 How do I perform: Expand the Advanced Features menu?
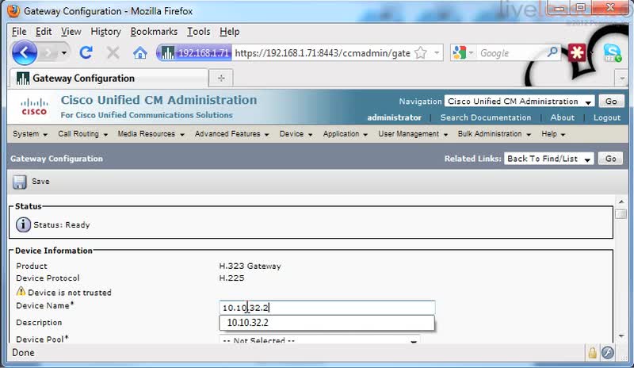tap(231, 134)
